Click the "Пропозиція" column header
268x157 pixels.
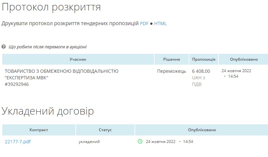point(204,59)
